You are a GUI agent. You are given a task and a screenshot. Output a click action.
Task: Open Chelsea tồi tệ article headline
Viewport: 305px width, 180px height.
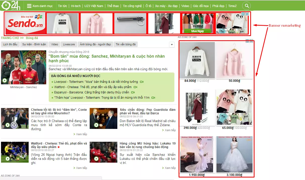(x=59, y=111)
